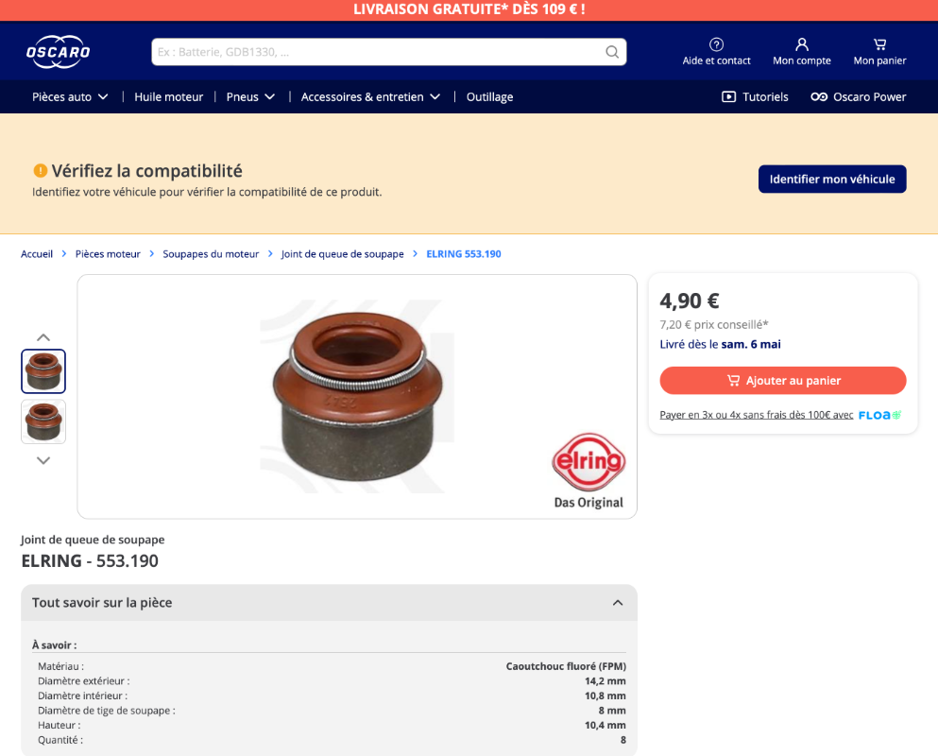Click the Oscaro logo

coord(58,51)
